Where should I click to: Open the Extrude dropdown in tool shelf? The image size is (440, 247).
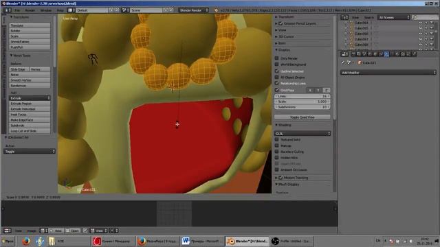tap(30, 98)
